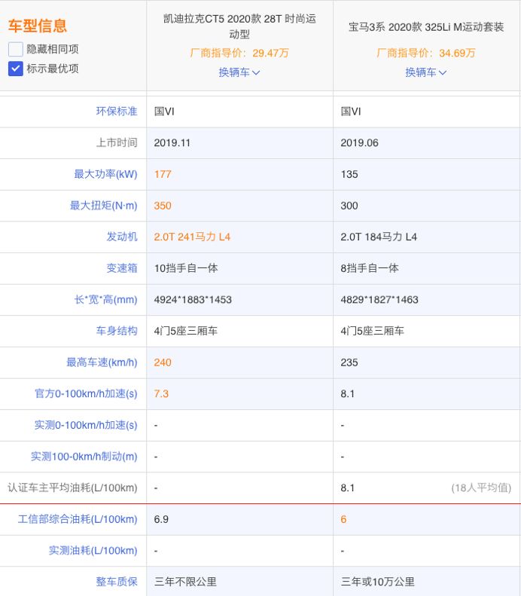Screen dimensions: 521x596
Task: Select the Cadillac price 29.47万
Action: [270, 53]
